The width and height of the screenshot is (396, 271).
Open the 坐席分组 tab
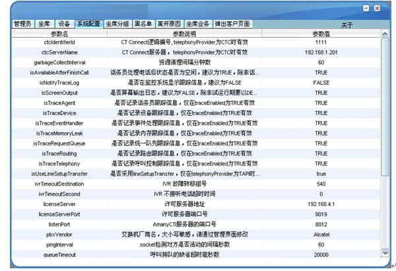116,24
